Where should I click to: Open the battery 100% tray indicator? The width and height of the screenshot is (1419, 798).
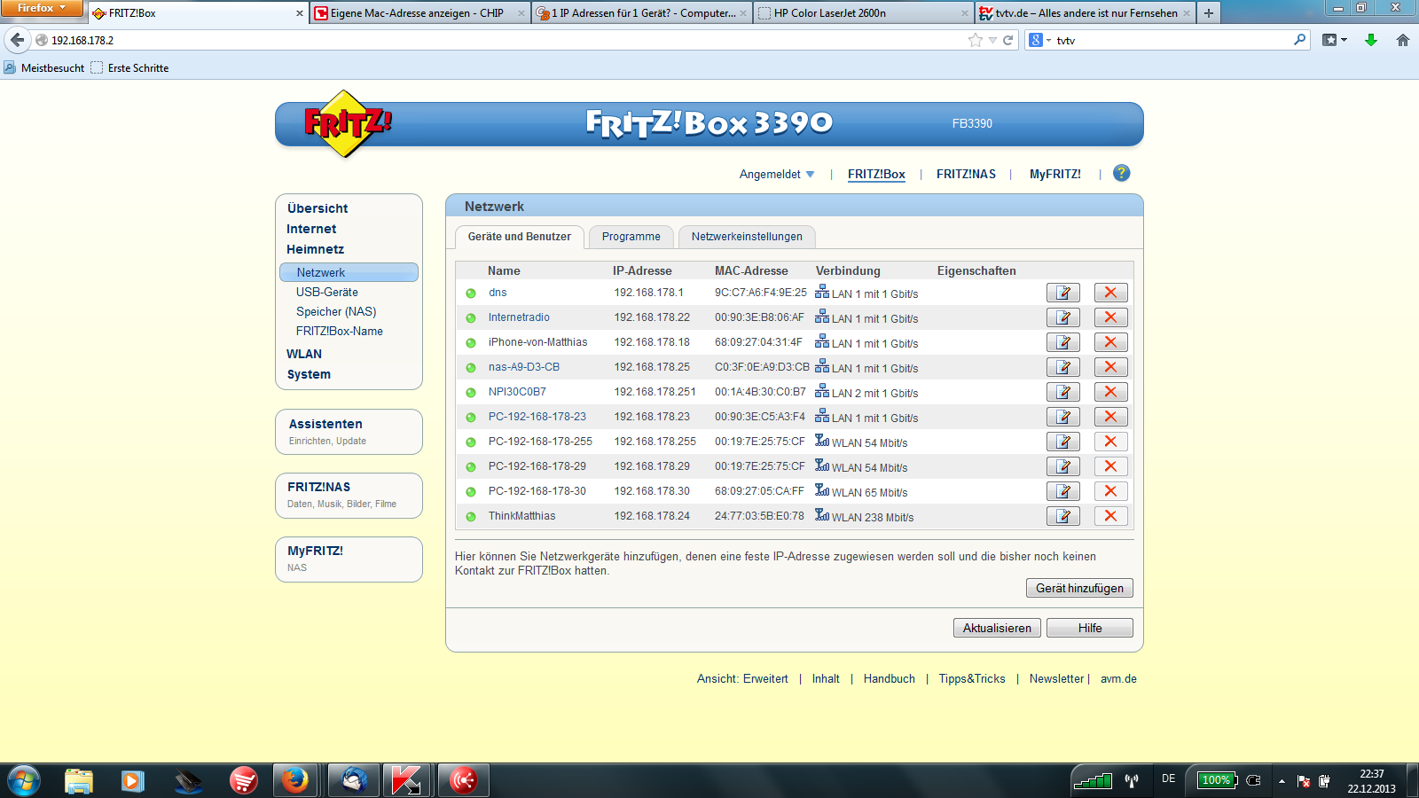1217,780
